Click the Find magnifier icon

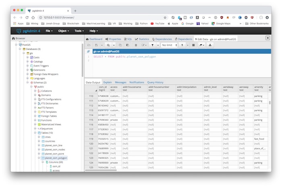(x=108, y=45)
